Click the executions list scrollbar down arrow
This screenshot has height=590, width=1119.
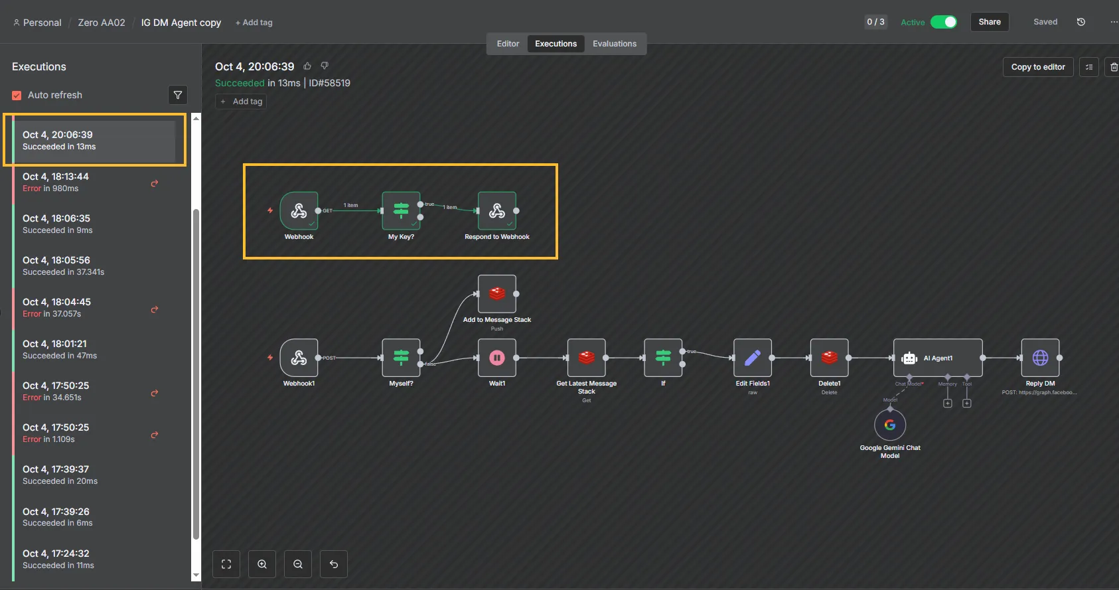[196, 575]
